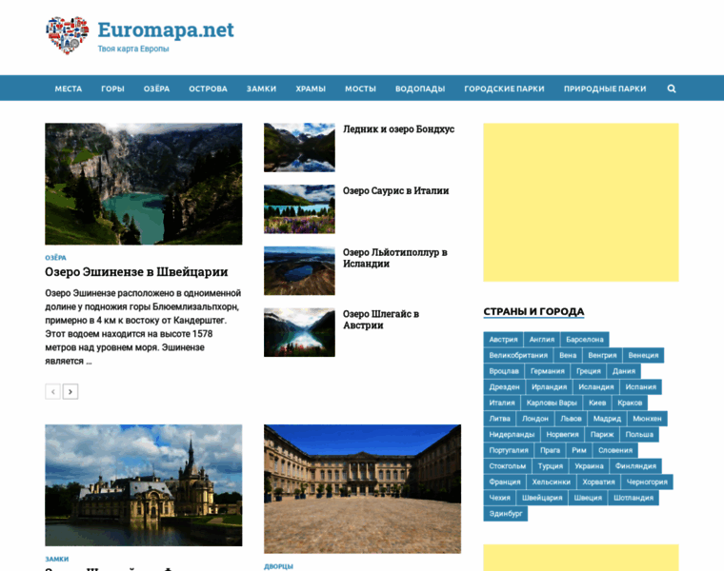
Task: Select the Италия tag
Action: click(502, 404)
